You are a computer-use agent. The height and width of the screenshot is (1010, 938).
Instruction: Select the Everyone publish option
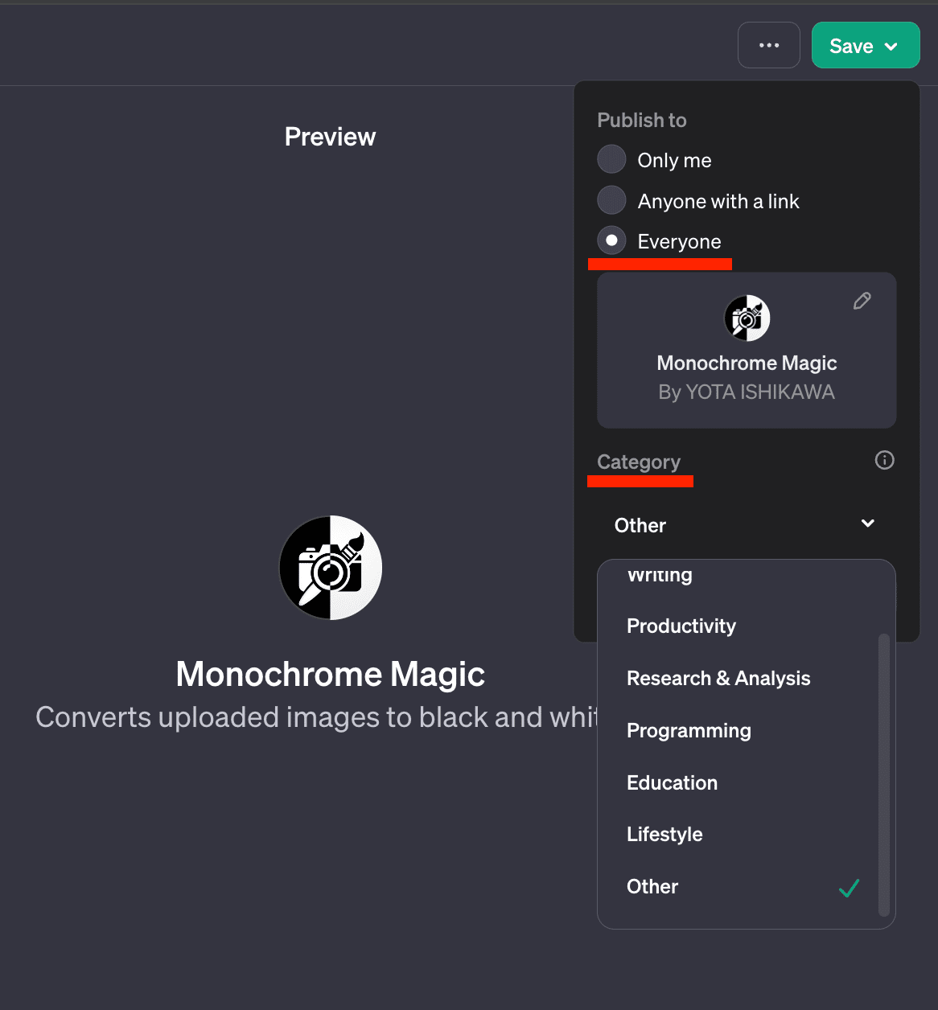pos(611,240)
